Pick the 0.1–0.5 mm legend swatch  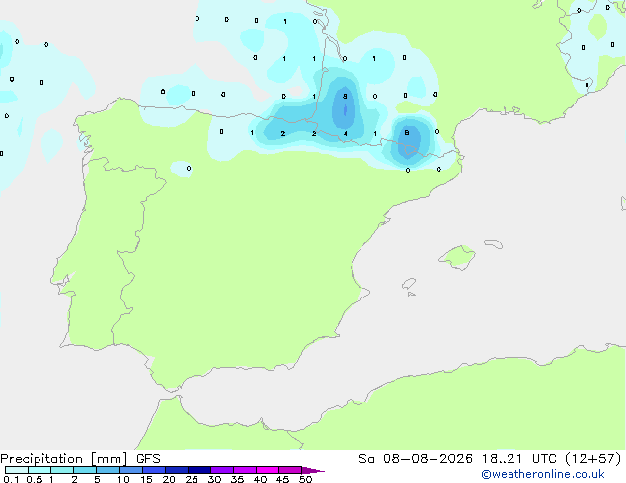17,470
